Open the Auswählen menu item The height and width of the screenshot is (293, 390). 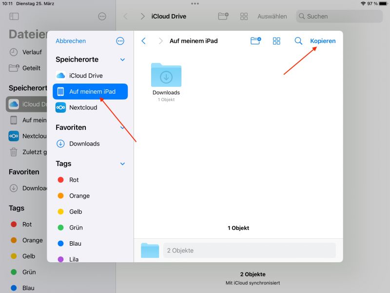[x=272, y=16]
